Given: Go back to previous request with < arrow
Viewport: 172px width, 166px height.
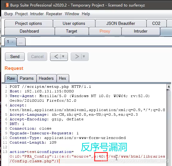Looking at the screenshot, I should [x=56, y=56].
